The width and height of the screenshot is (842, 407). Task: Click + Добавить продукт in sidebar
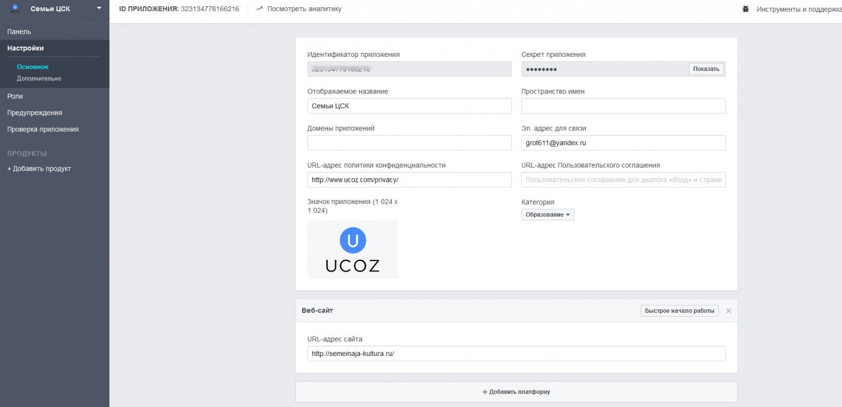click(x=39, y=169)
